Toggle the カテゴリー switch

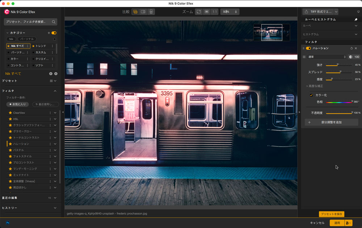click(54, 33)
